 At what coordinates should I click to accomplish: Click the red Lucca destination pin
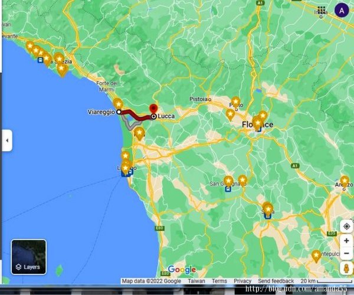click(x=153, y=110)
